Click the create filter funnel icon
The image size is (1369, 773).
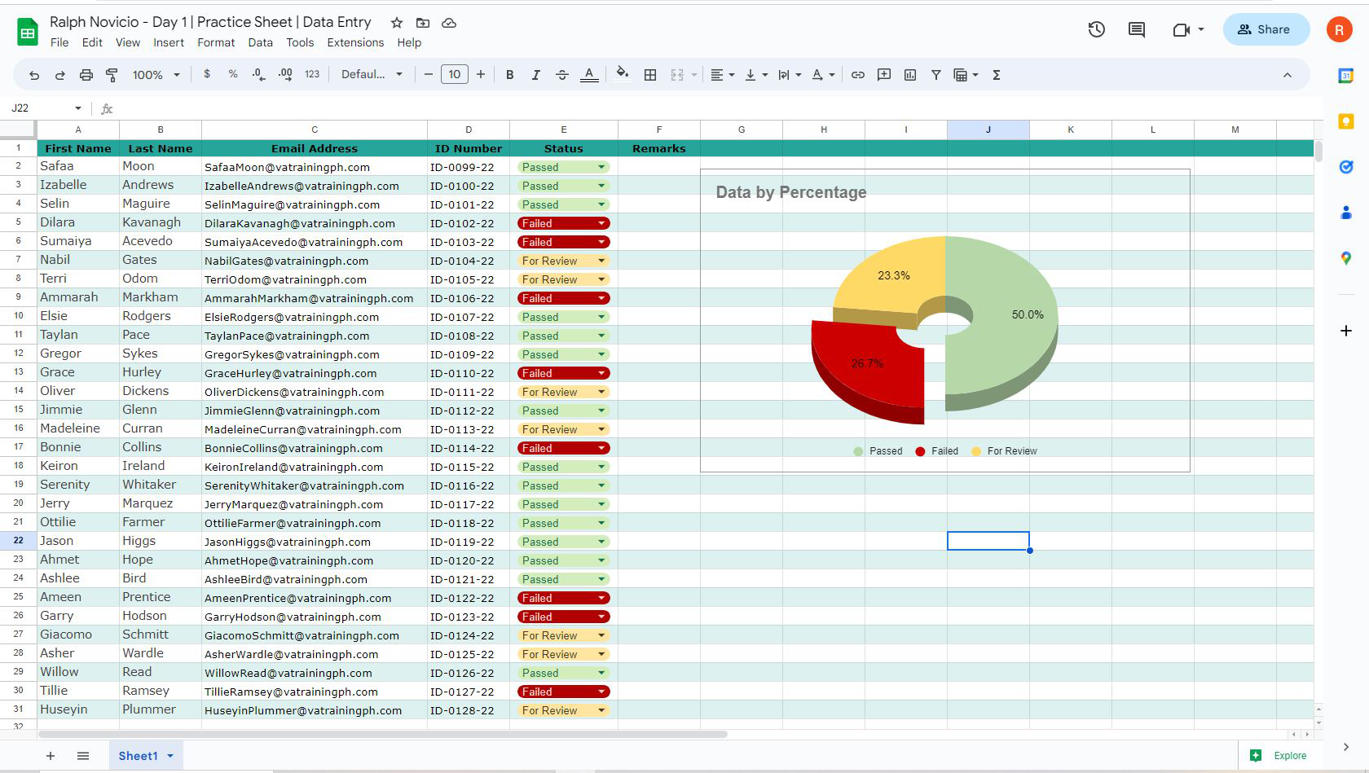click(936, 75)
